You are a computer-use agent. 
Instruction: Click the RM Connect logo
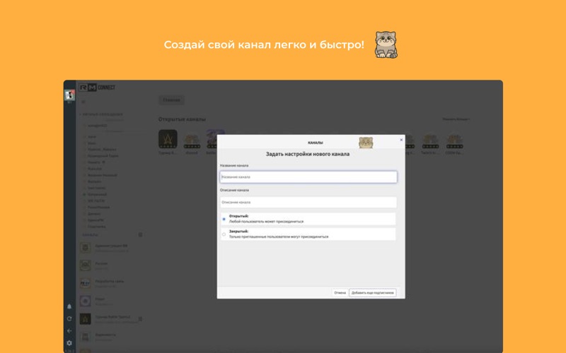tap(97, 88)
